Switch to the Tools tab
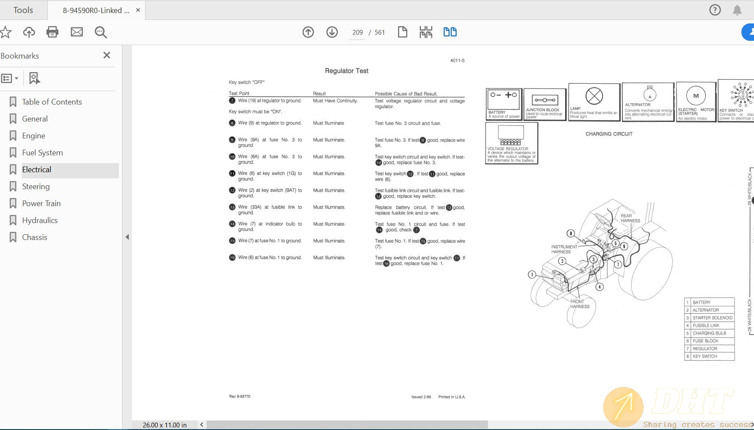The width and height of the screenshot is (754, 430). click(x=23, y=10)
